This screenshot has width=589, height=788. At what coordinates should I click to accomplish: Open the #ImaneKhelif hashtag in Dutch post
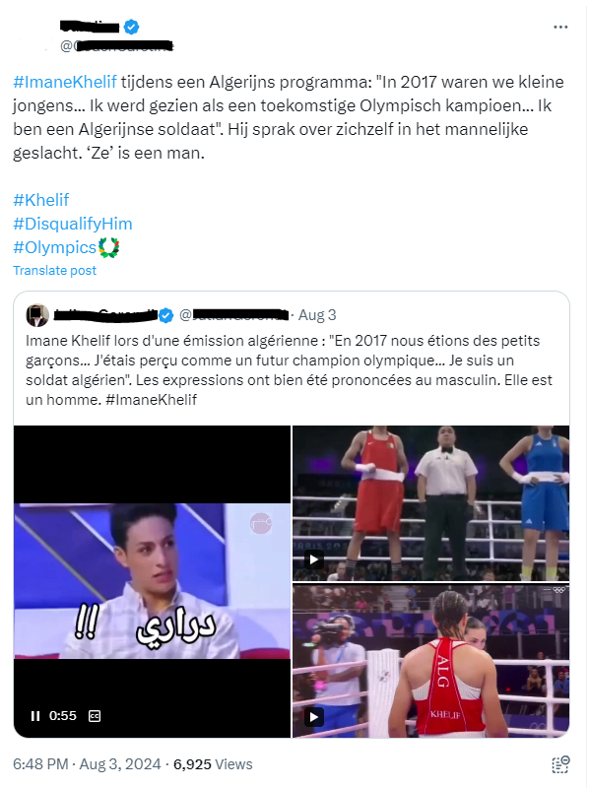pos(65,82)
